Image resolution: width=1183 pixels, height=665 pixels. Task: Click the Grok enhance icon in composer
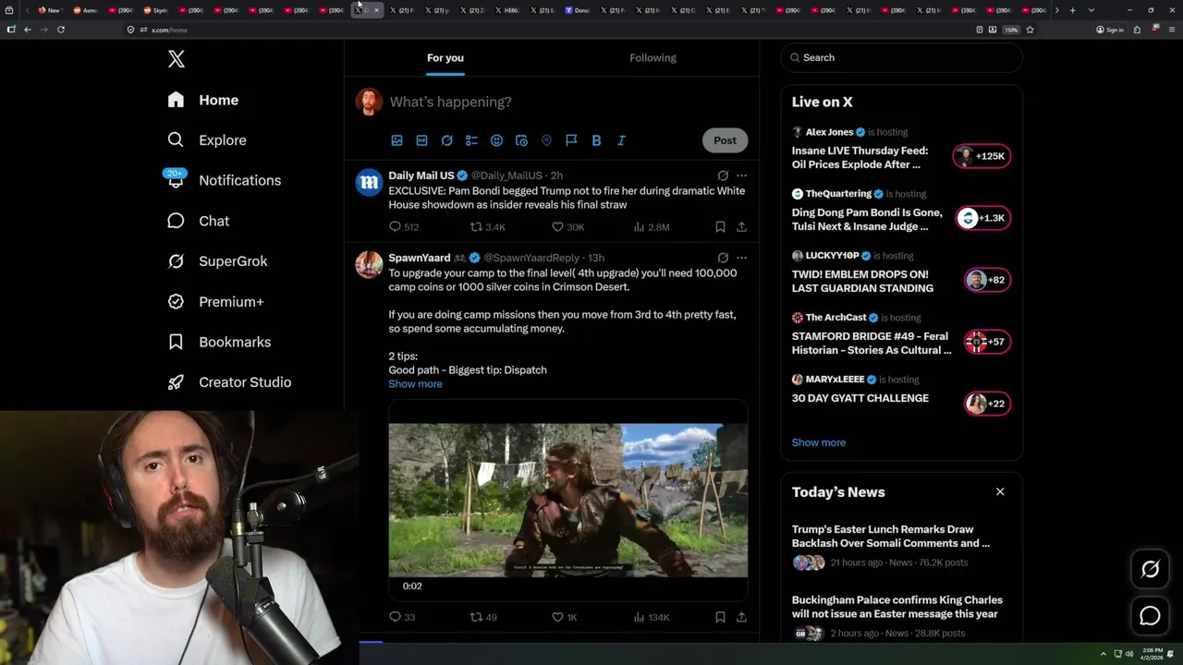pos(446,140)
